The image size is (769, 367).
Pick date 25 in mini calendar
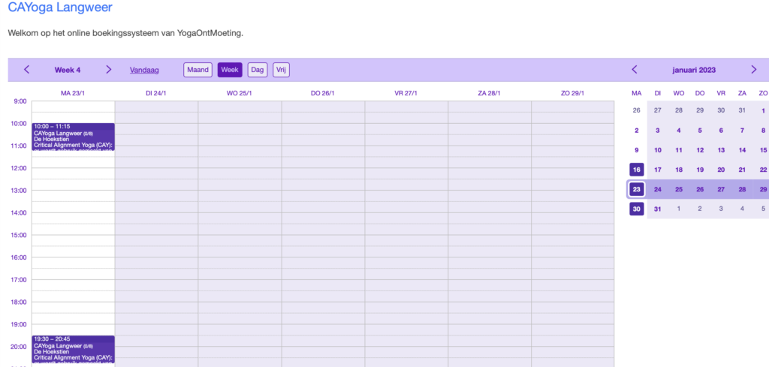[x=679, y=189]
